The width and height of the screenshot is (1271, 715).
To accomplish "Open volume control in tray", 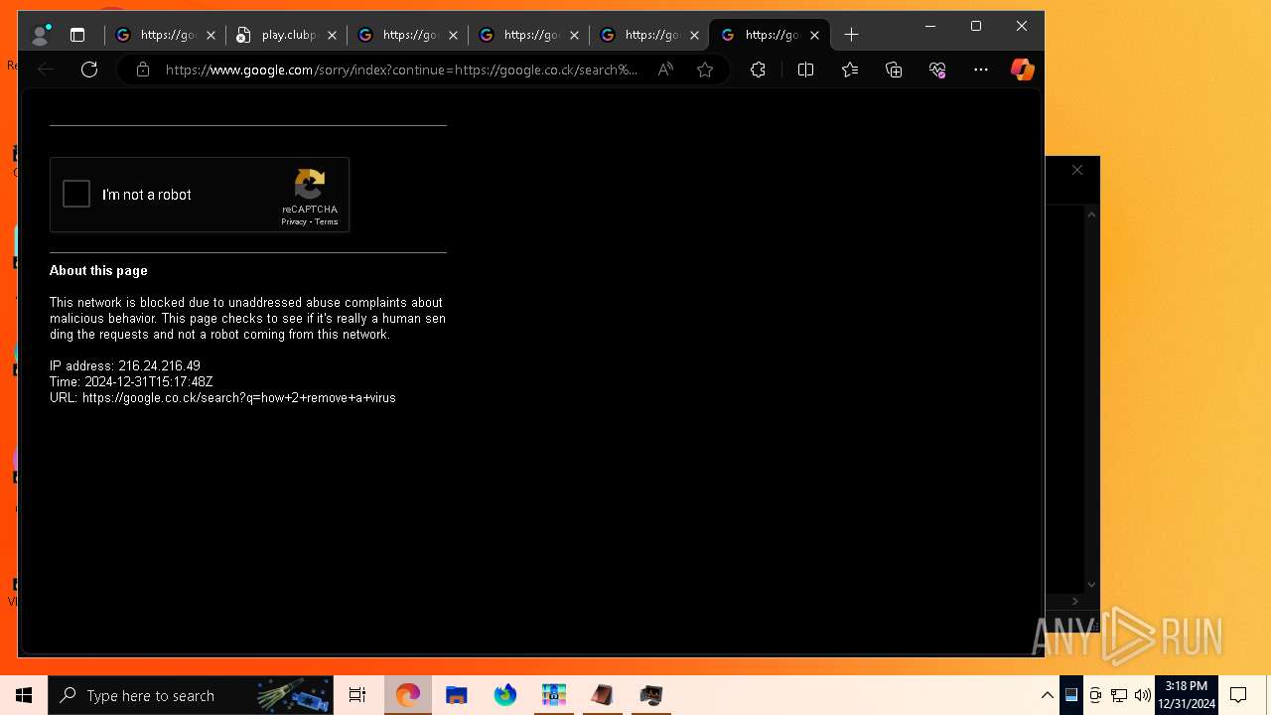I will (1143, 695).
